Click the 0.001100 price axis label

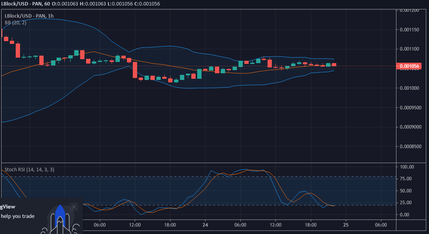coord(409,49)
